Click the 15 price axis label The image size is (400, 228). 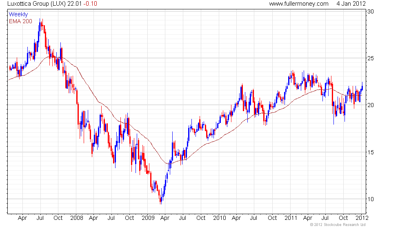371,152
